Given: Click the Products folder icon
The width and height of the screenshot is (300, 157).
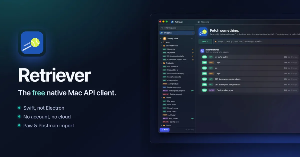Looking at the screenshot, I should coord(164,63).
